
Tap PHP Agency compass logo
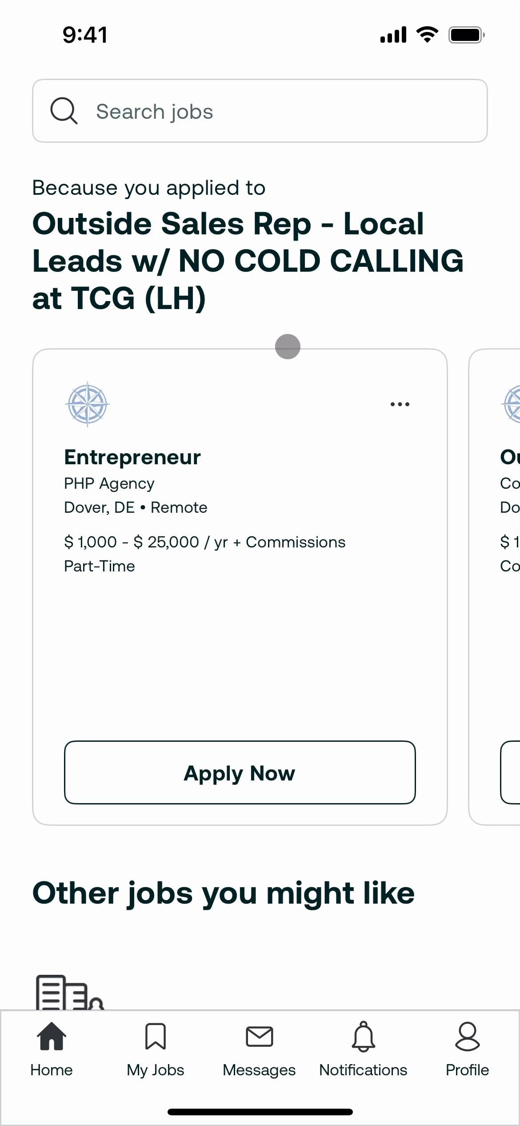[87, 404]
